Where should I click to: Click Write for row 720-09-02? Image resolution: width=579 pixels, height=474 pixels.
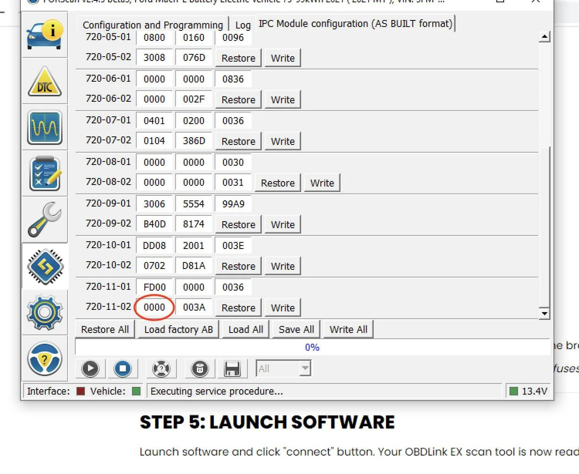click(x=283, y=225)
